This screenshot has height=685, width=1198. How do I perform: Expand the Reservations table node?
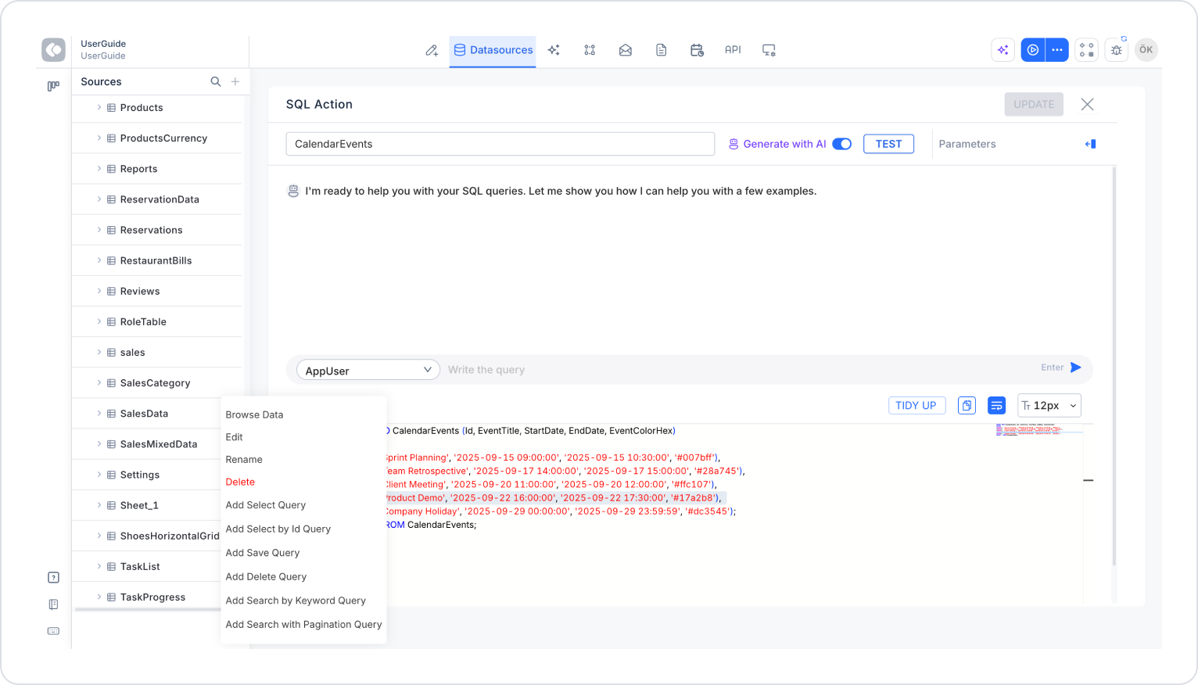point(99,230)
